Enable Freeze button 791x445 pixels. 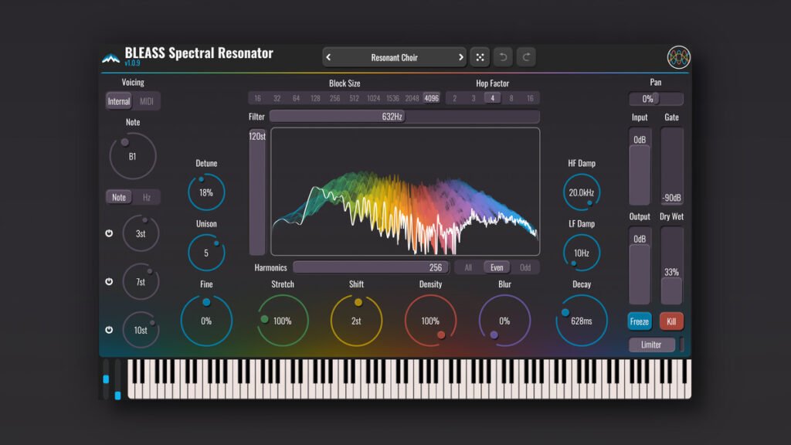639,321
